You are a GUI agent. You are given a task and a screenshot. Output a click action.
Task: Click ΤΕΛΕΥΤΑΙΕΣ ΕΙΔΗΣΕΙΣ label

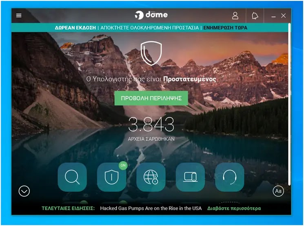click(x=68, y=208)
